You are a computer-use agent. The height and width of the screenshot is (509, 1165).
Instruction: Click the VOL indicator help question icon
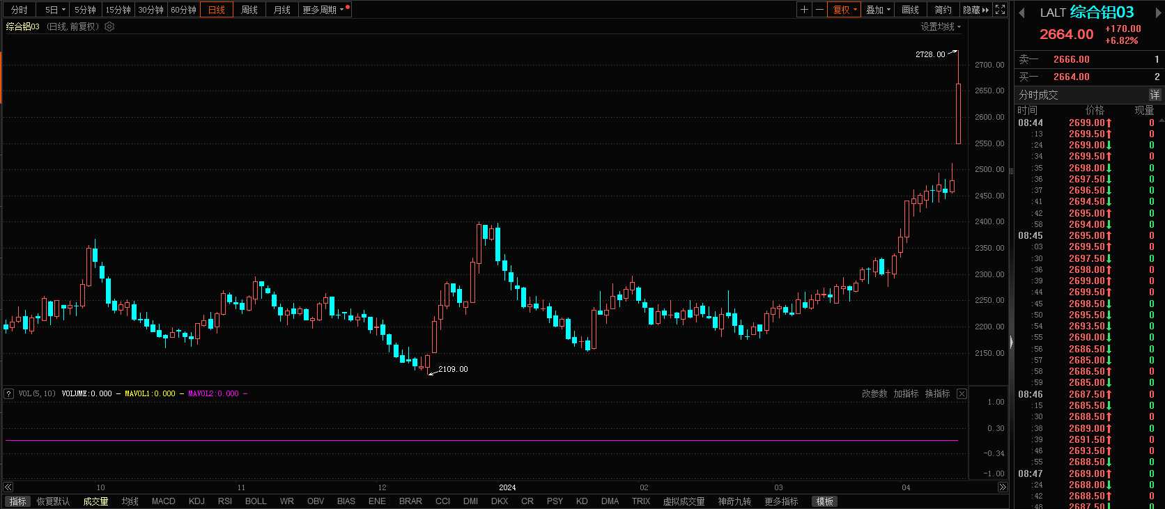[x=9, y=394]
